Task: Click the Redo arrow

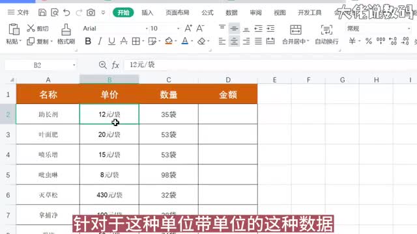Action: [x=79, y=12]
